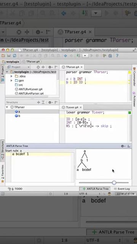The height and width of the screenshot is (244, 137).
Task: Click the parse tree zoom slider handle
Action: [x=114, y=183]
